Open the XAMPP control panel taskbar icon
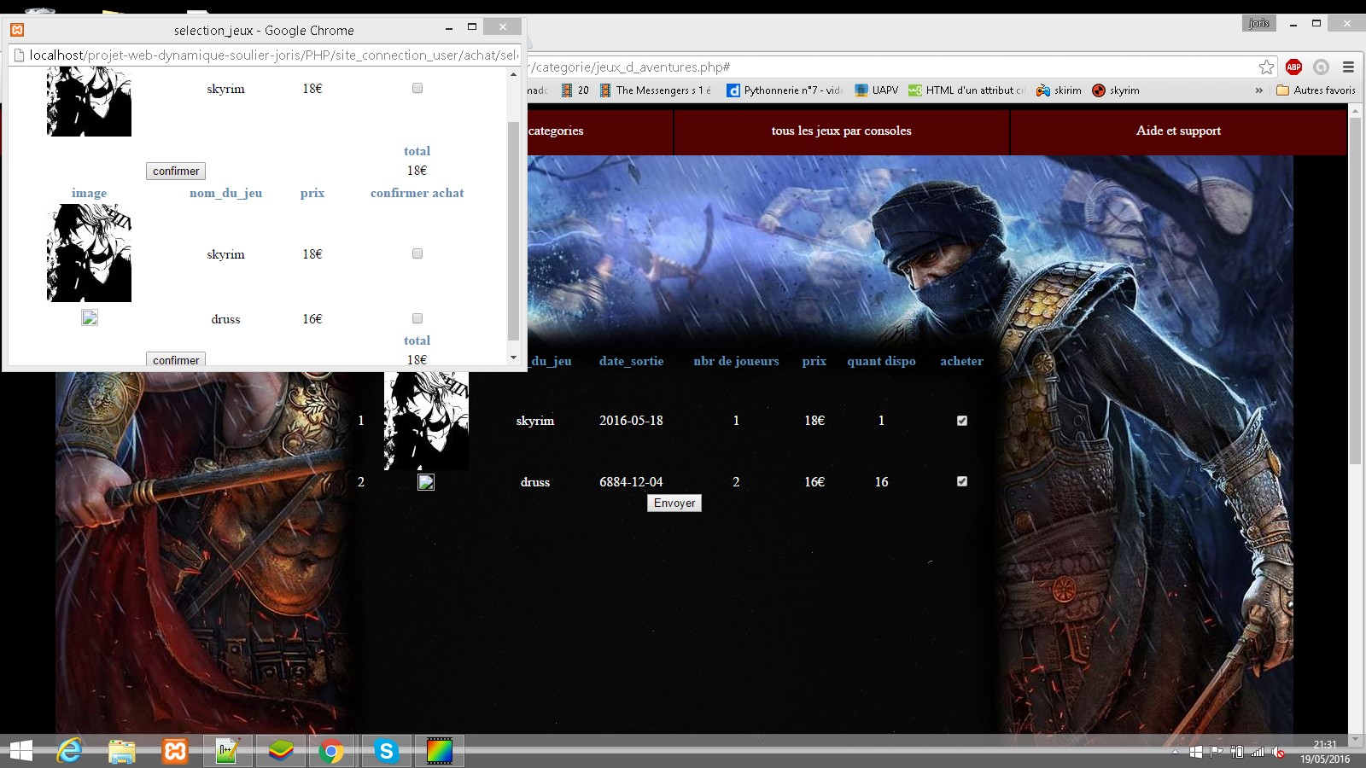Image resolution: width=1366 pixels, height=768 pixels. [175, 751]
